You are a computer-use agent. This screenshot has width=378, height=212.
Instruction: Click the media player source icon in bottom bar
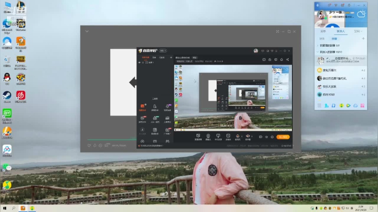point(228,137)
